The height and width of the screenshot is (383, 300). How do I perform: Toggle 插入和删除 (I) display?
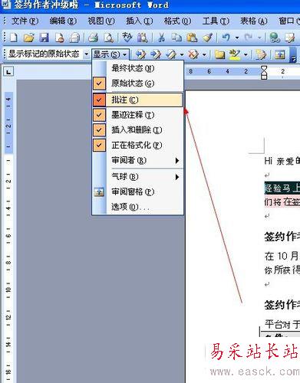click(137, 130)
